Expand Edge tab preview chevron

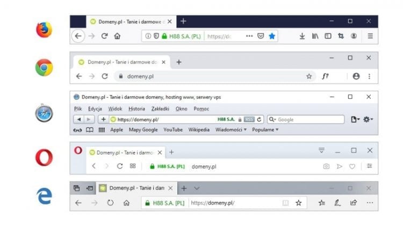(197, 188)
